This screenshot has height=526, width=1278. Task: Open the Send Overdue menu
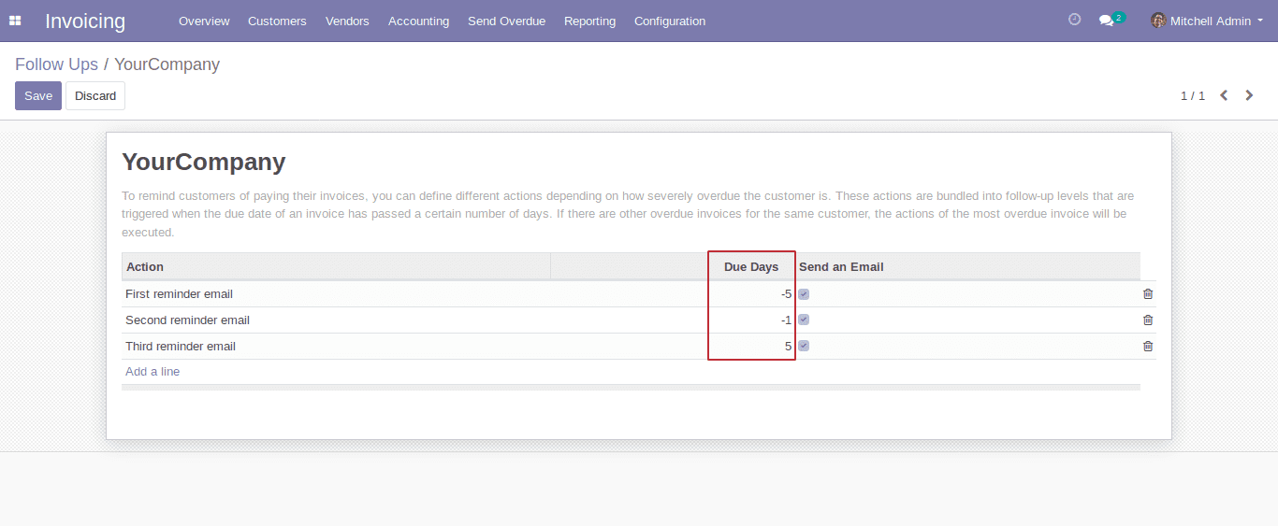pos(506,21)
